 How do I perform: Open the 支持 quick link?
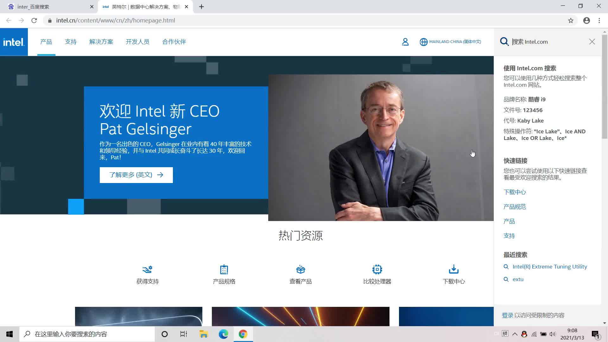click(509, 236)
